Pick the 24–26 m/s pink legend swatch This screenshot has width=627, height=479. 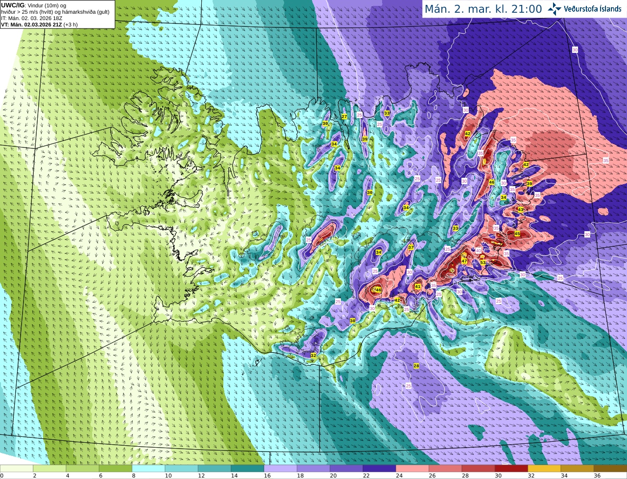click(412, 468)
